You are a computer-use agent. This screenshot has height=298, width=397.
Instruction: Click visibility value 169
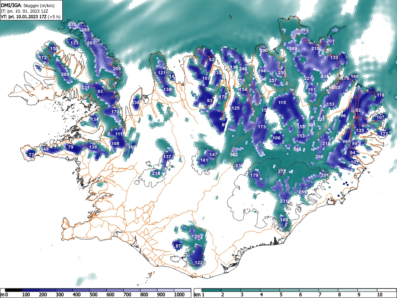click(284, 219)
